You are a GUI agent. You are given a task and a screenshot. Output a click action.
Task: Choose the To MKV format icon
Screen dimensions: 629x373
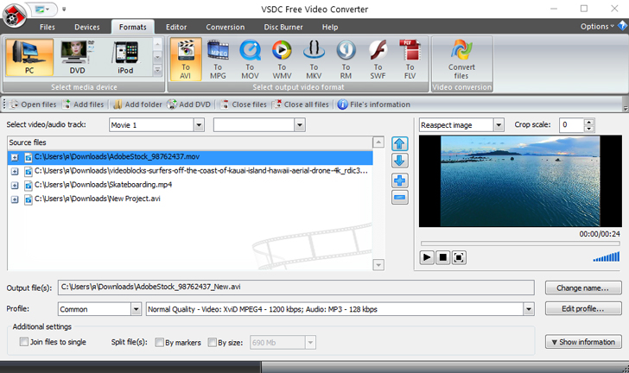tap(313, 58)
